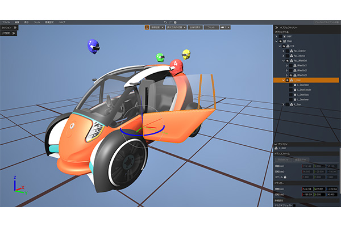Click the R_Door group icon
The width and height of the screenshot is (341, 227).
[x=292, y=104]
